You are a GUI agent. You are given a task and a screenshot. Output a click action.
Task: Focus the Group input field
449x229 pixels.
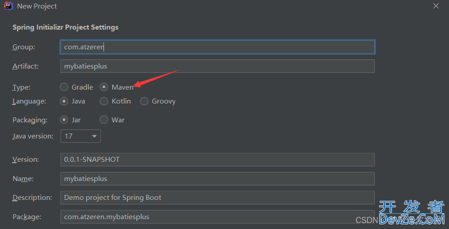(x=217, y=47)
